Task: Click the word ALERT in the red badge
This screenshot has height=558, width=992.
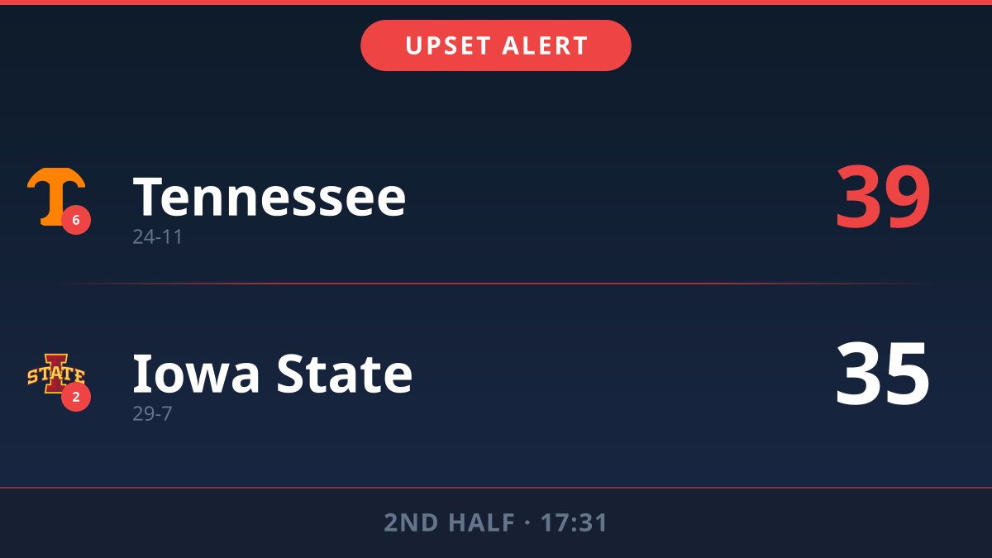Action: 546,46
